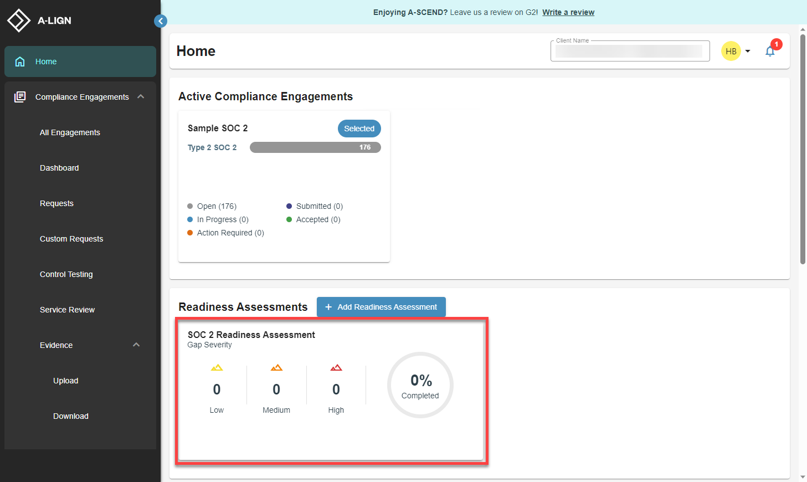Click the HB avatar circle
Image resolution: width=807 pixels, height=482 pixels.
tap(731, 51)
